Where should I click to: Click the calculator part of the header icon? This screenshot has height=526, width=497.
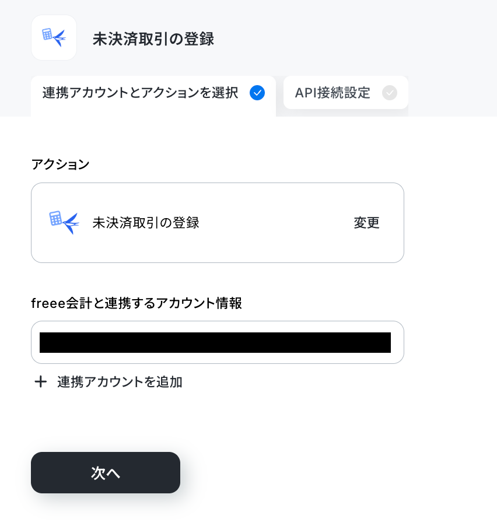47,34
